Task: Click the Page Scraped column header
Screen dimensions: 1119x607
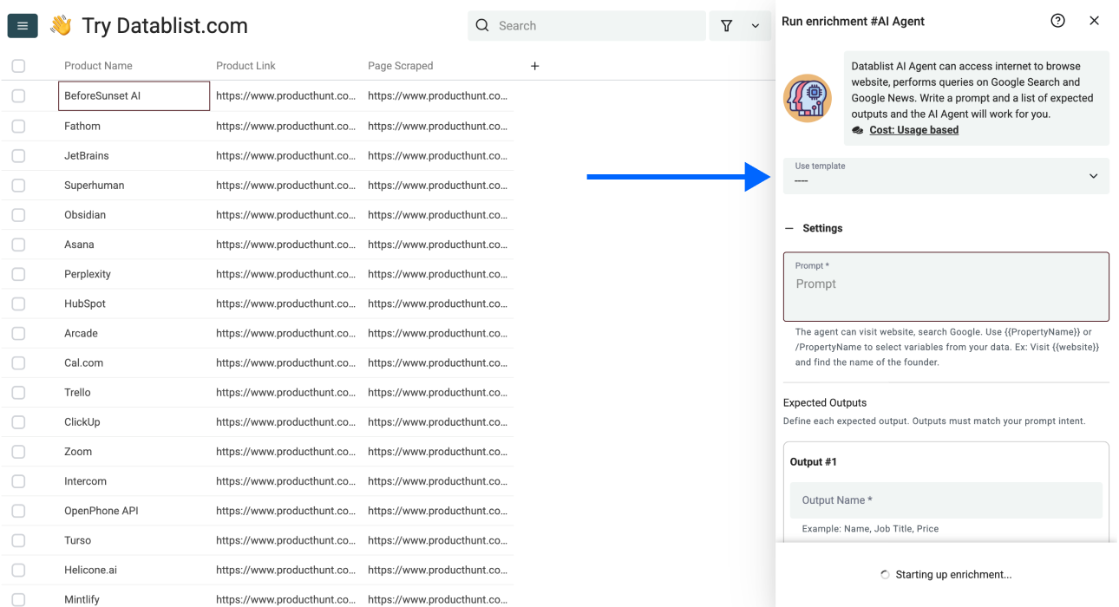Action: point(400,66)
